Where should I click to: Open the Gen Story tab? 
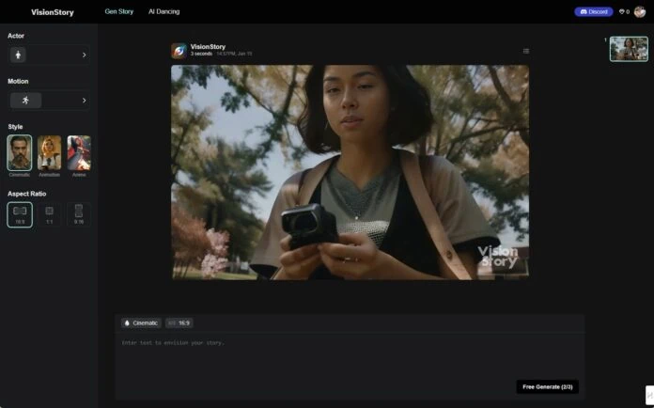(119, 11)
